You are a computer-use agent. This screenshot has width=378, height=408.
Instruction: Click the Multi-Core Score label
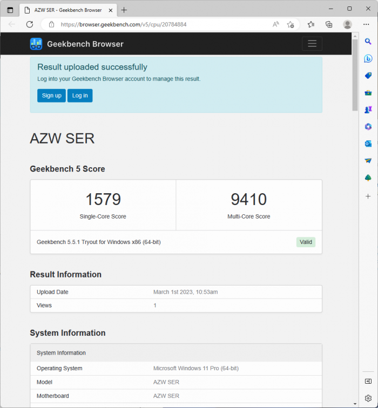[x=248, y=216]
